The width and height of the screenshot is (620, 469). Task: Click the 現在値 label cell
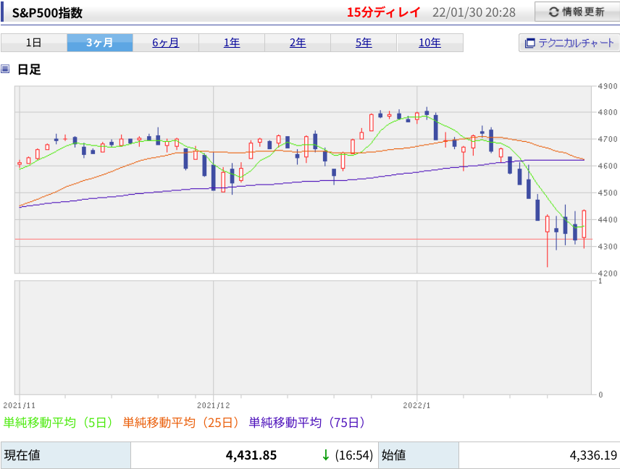[x=66, y=455]
